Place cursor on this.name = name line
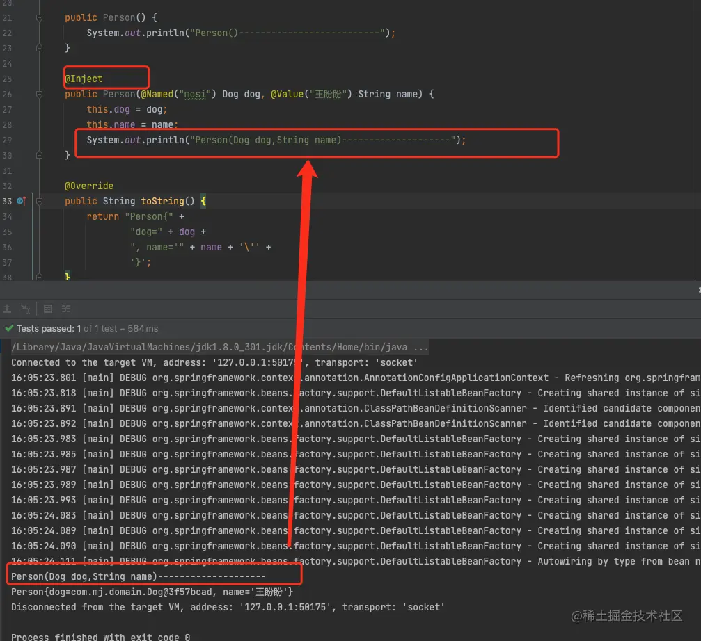Screen dimensions: 701x641 pyautogui.click(x=132, y=124)
